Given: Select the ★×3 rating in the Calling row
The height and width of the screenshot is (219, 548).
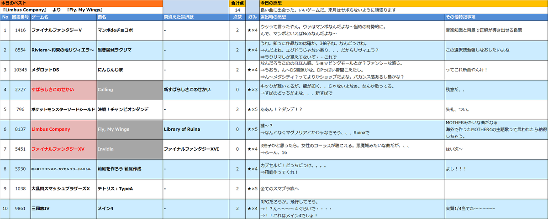Looking at the screenshot, I should [252, 90].
